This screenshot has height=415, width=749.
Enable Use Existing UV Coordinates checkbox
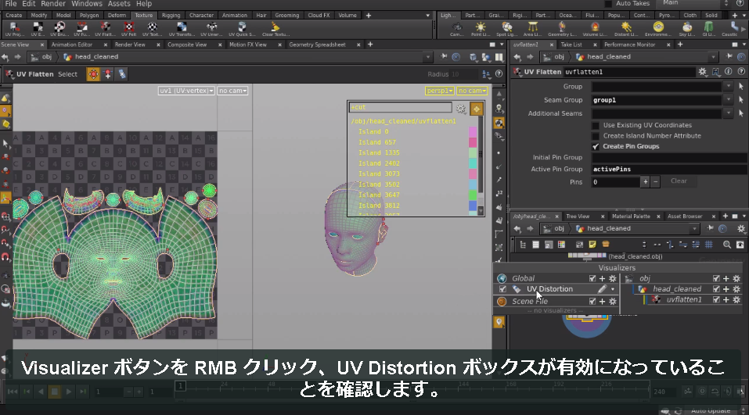(x=596, y=126)
